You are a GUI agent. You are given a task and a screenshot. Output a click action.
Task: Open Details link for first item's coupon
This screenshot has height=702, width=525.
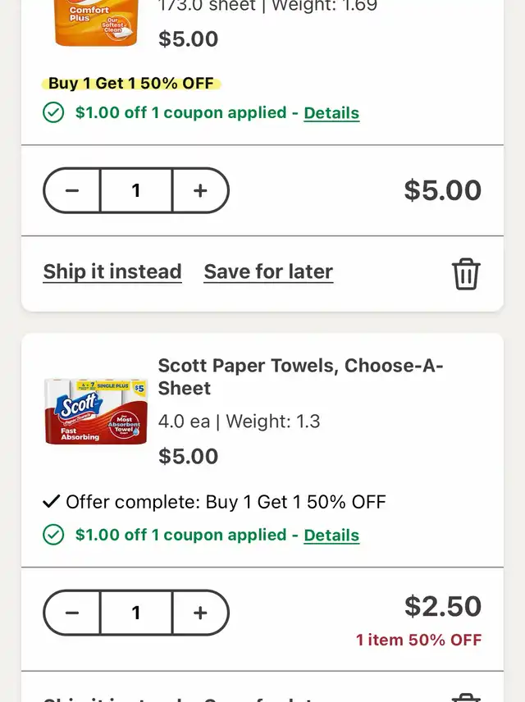[x=331, y=113]
